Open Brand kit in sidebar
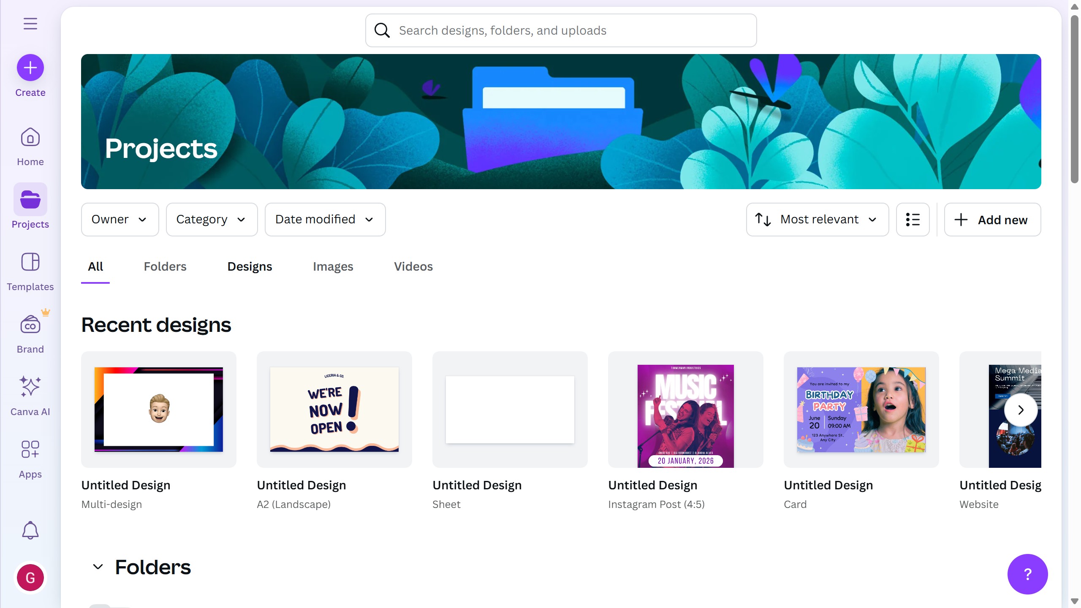The height and width of the screenshot is (608, 1081). [x=30, y=334]
